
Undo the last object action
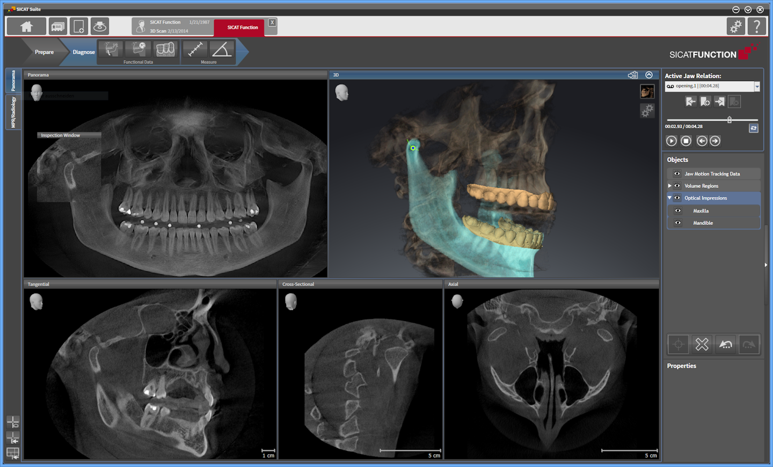[x=725, y=344]
